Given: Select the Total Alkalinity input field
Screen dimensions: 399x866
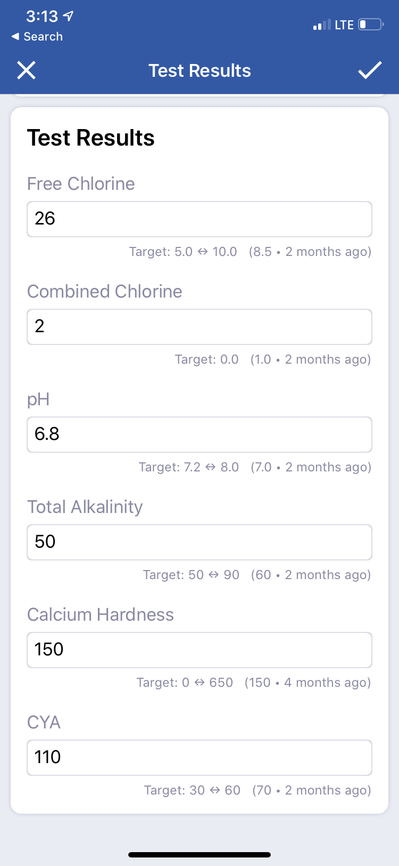Looking at the screenshot, I should click(x=199, y=542).
